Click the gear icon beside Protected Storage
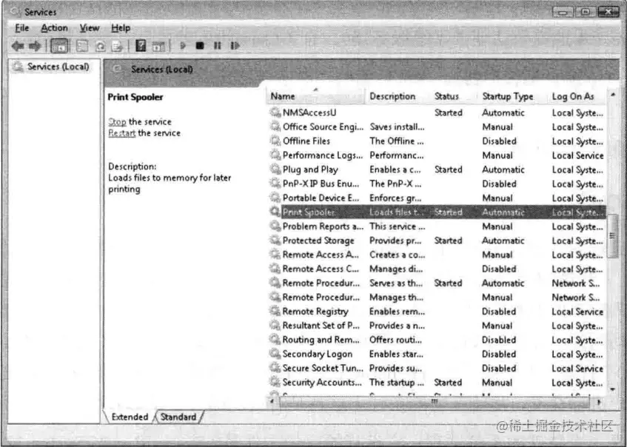Viewport: 627px width, 447px height. tap(275, 240)
